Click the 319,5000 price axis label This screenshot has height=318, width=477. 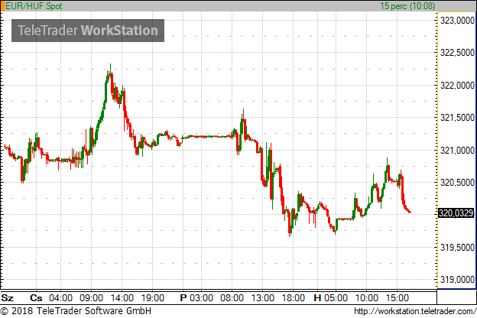(x=457, y=248)
